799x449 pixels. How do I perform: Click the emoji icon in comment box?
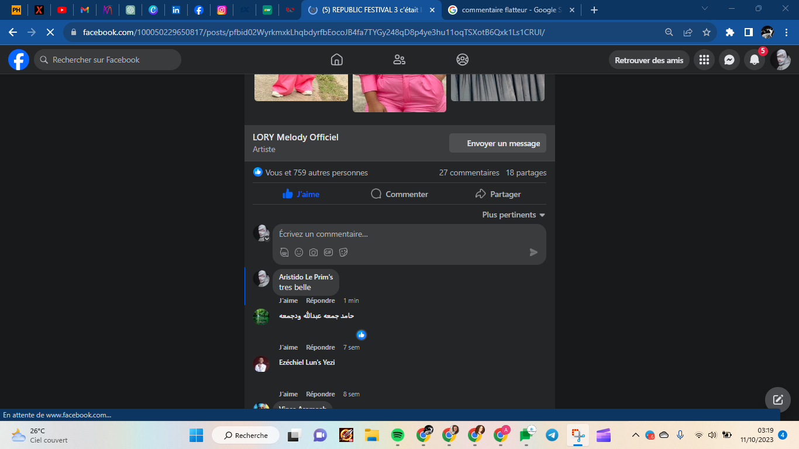[299, 253]
